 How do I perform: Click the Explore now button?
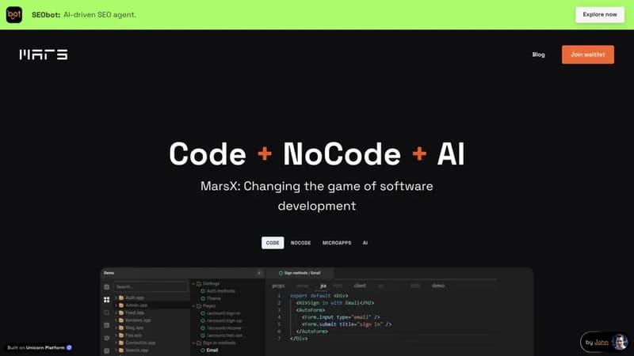(600, 14)
